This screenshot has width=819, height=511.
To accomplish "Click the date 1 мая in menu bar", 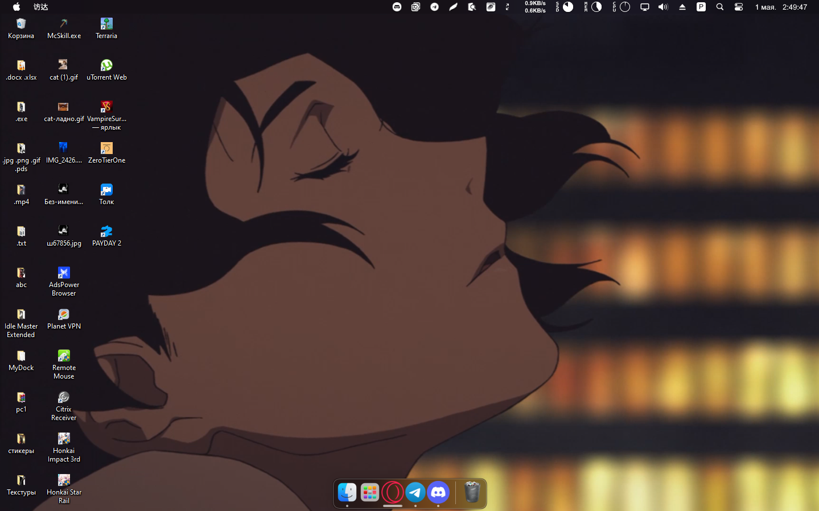I will pos(766,7).
